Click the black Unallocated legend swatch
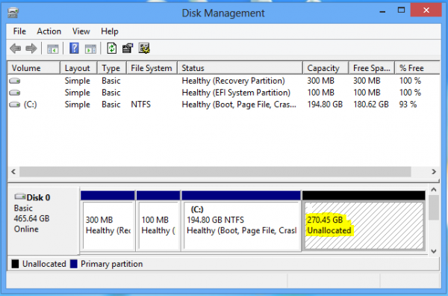 pyautogui.click(x=15, y=264)
